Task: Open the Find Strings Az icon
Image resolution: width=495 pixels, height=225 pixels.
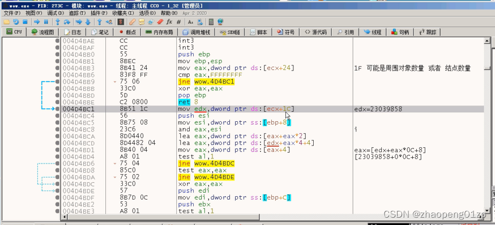Action: coord(190,21)
